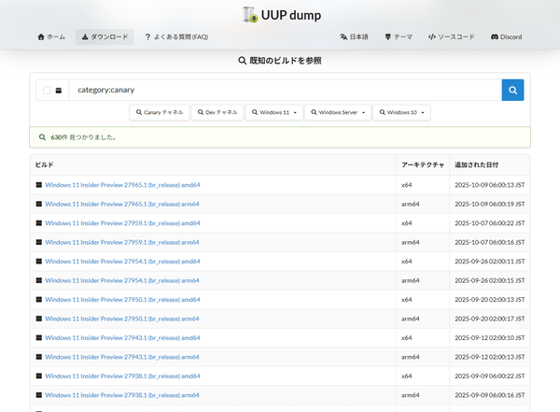
Task: Click the briefcase icon in the search box
Action: point(58,91)
